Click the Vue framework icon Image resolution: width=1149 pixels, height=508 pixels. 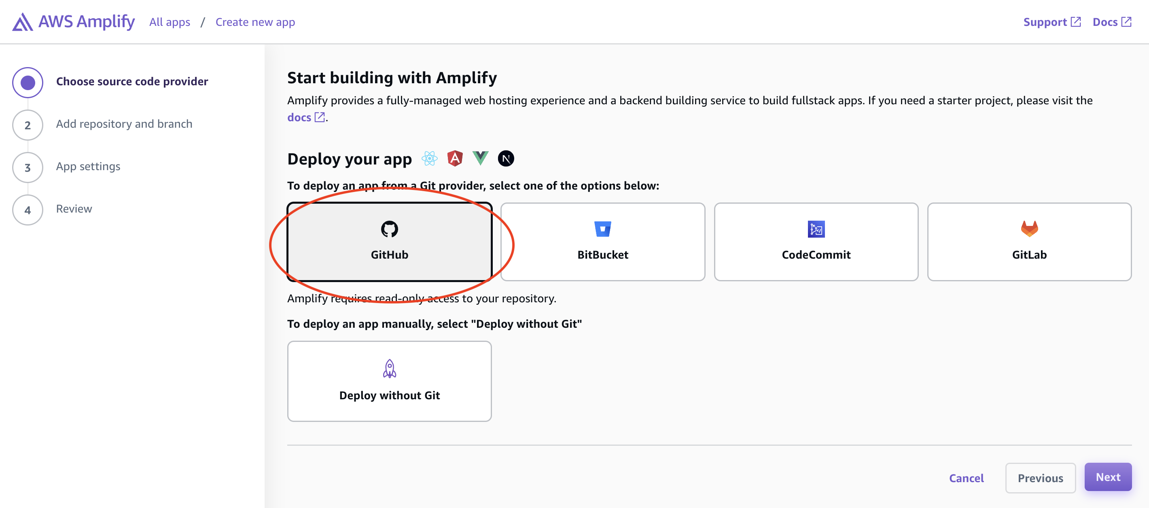coord(480,158)
